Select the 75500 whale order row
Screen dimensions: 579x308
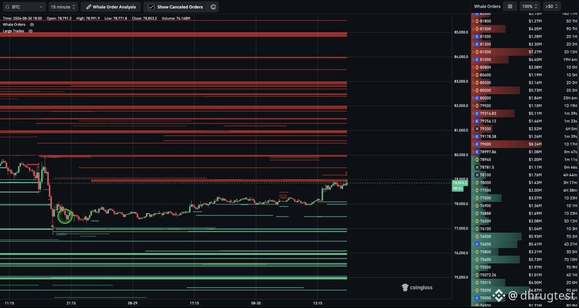click(x=524, y=268)
